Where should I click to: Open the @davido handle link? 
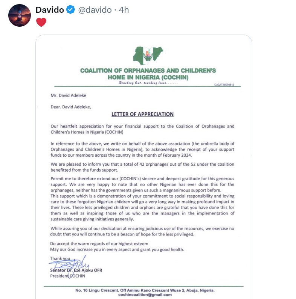tap(95, 10)
